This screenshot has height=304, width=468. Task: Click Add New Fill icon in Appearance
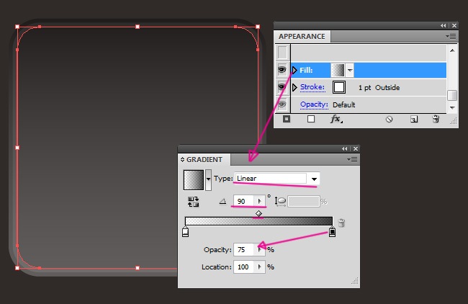tap(311, 119)
